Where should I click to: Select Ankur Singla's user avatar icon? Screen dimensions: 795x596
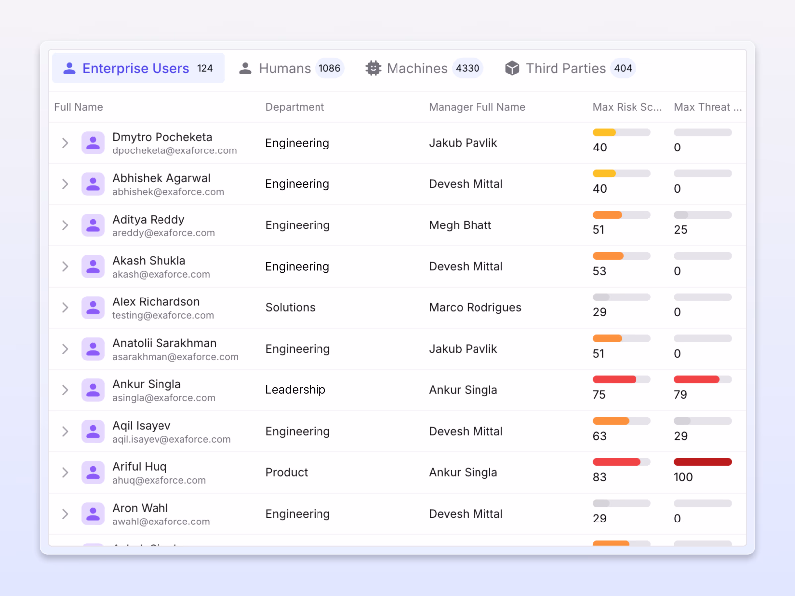93,390
